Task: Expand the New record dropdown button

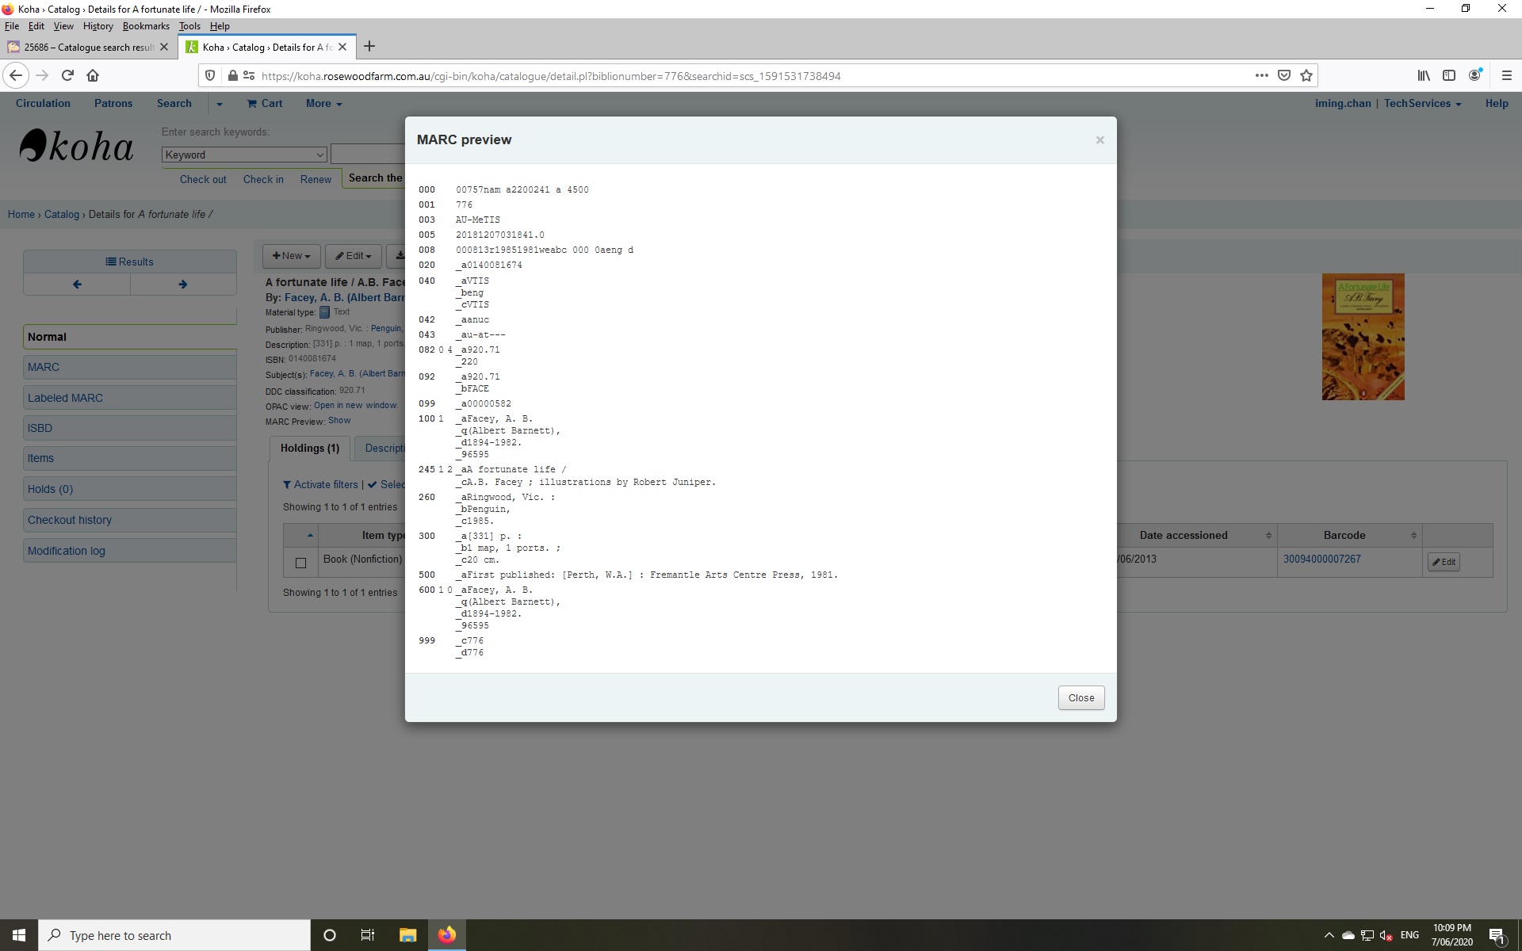Action: tap(291, 256)
